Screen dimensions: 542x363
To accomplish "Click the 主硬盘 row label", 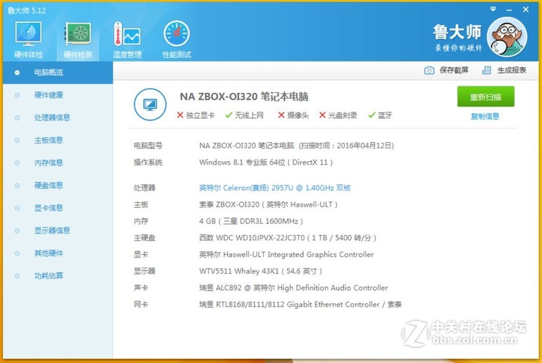I will [144, 238].
